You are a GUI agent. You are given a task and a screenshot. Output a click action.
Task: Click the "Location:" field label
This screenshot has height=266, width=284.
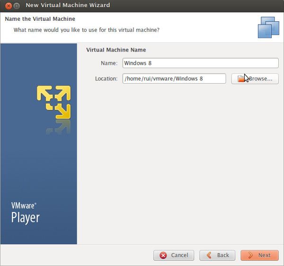[x=106, y=79]
